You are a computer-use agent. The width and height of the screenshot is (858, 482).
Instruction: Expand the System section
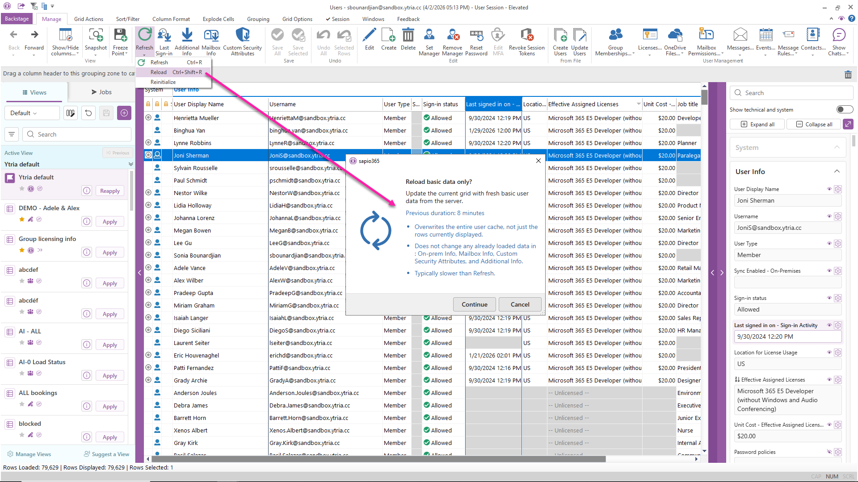(x=837, y=147)
